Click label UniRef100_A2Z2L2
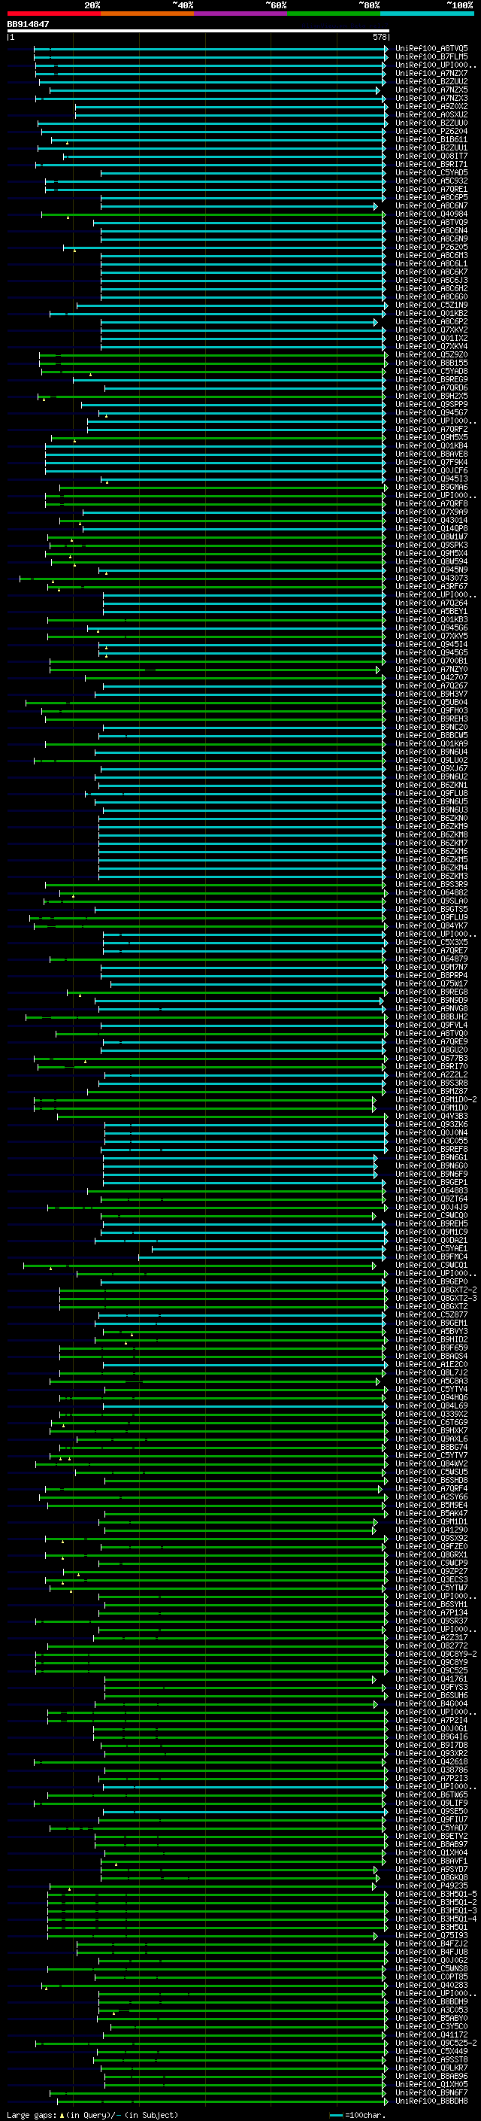481x2121 pixels. [431, 1075]
